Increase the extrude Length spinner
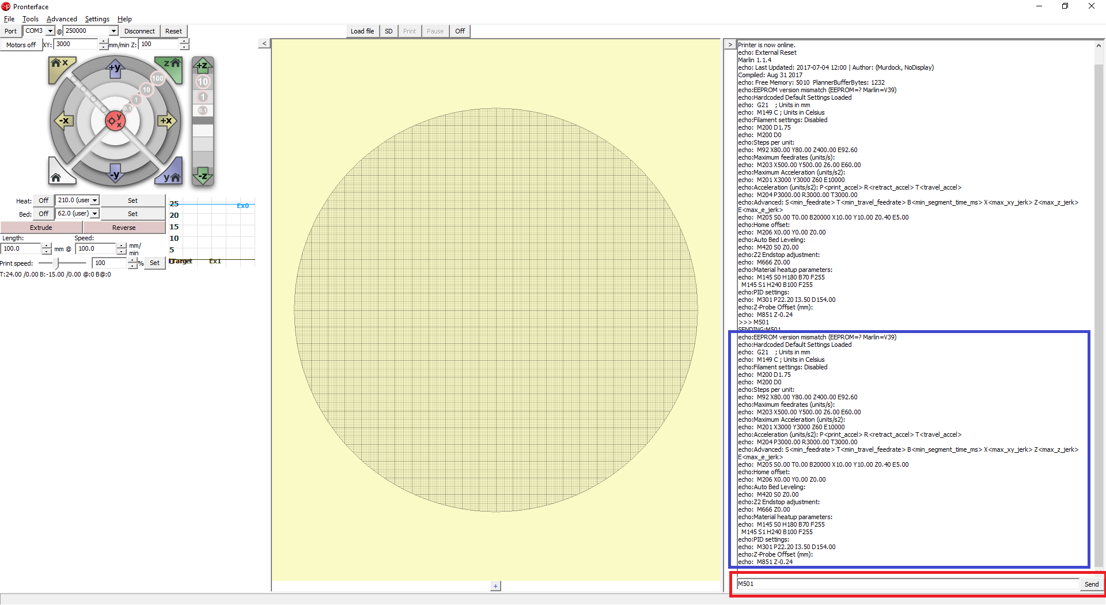Viewport: 1106px width, 605px height. pos(47,246)
